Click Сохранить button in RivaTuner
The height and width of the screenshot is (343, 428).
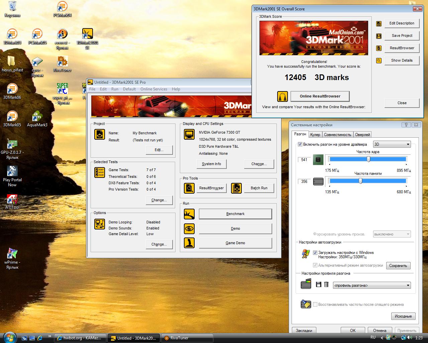[398, 266]
